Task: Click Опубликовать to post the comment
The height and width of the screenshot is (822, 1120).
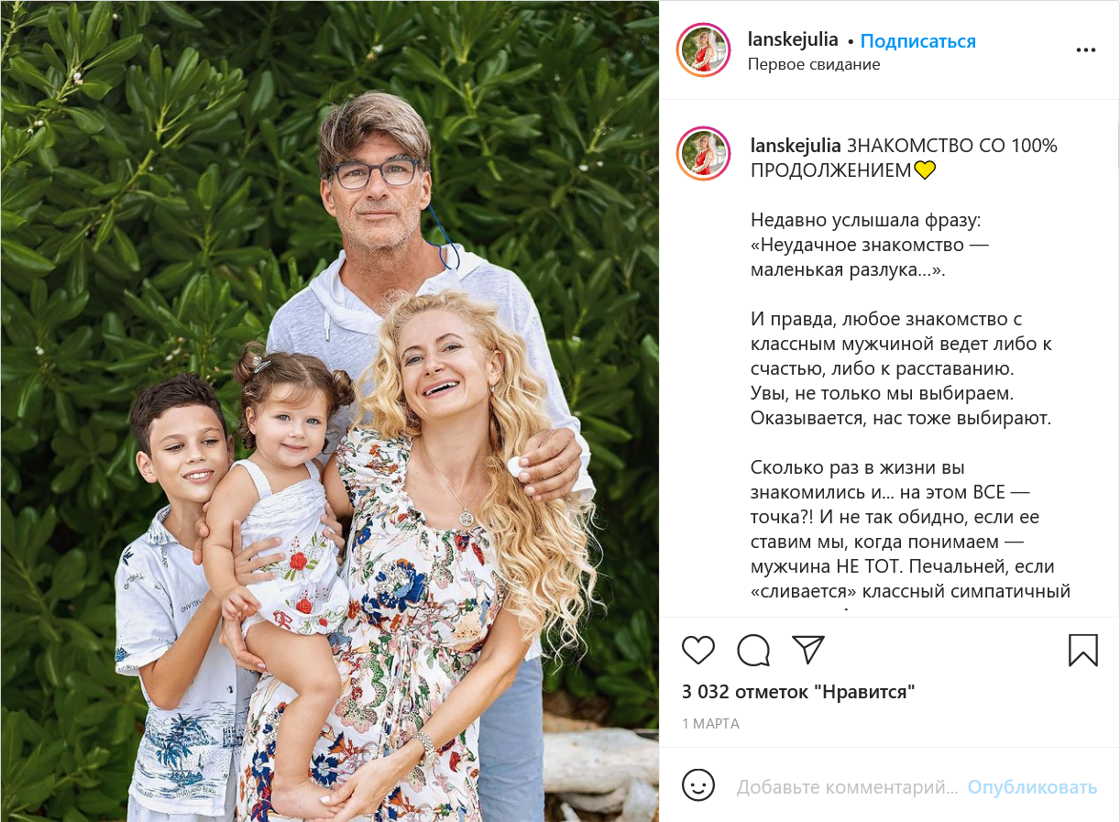Action: 1032,786
